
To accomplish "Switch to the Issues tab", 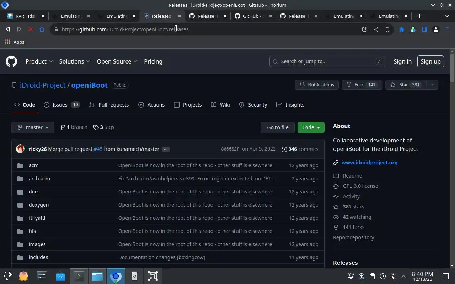I will click(61, 105).
